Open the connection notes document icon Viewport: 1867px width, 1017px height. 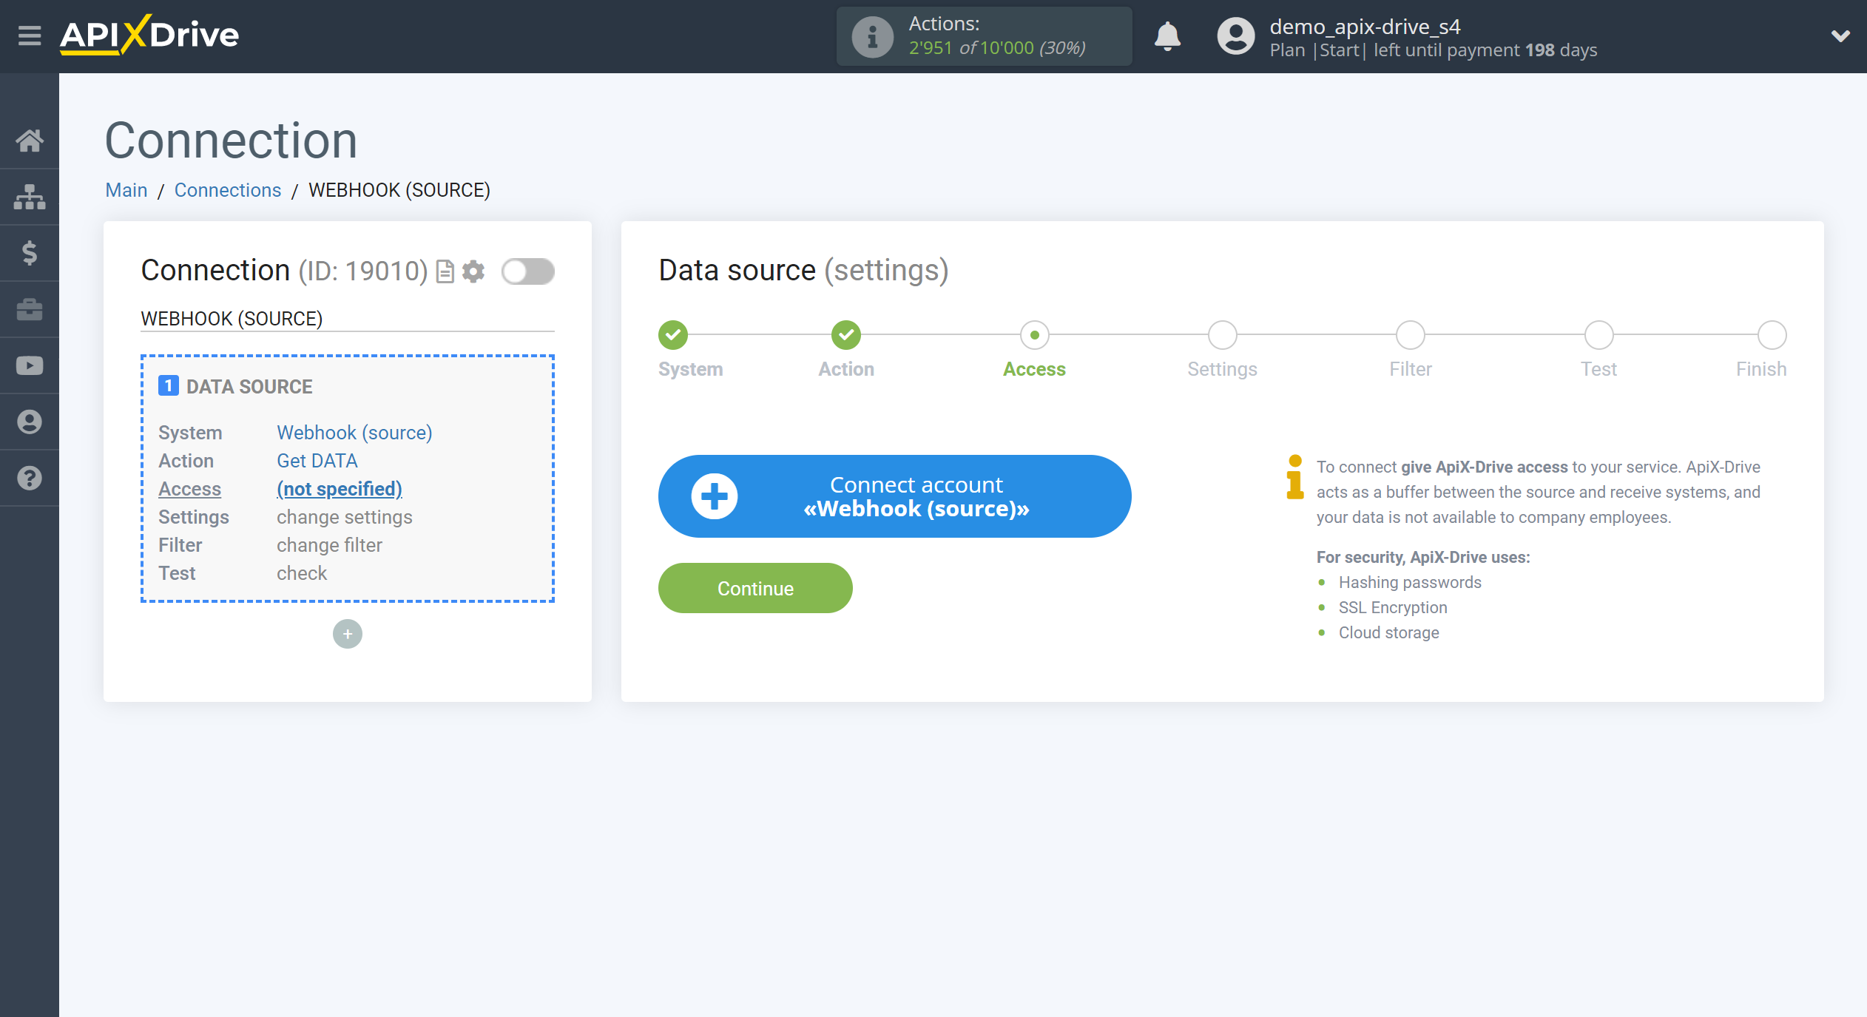pos(445,271)
